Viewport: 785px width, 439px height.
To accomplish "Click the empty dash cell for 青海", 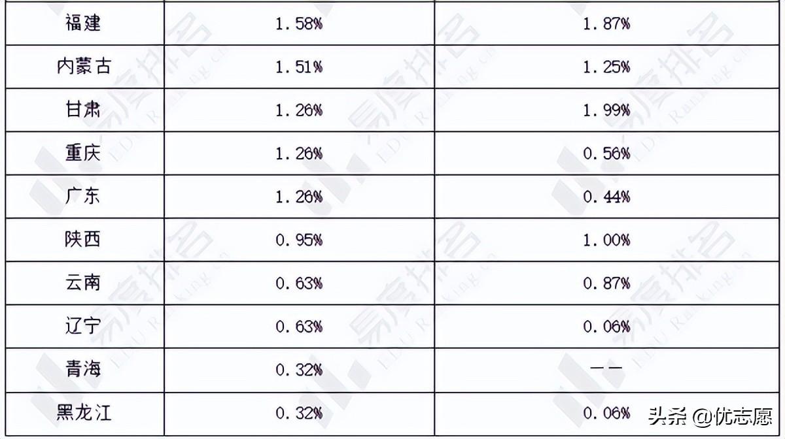I will click(606, 369).
